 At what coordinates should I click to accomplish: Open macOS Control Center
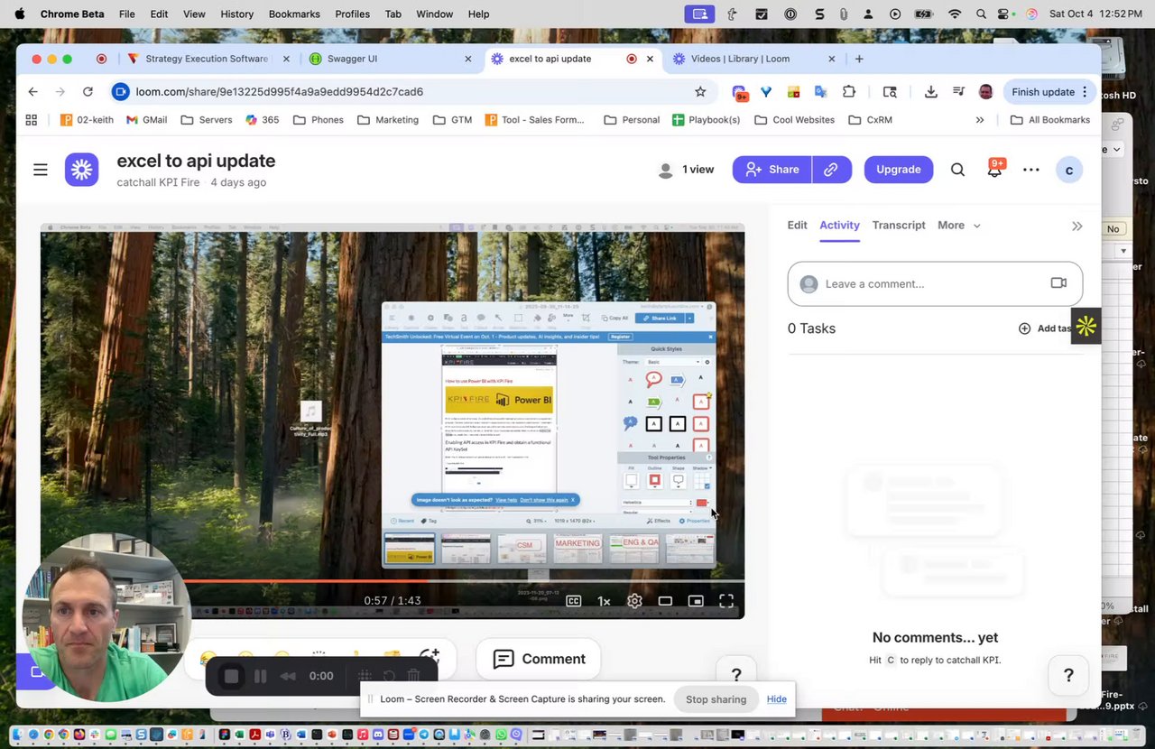tap(1005, 14)
